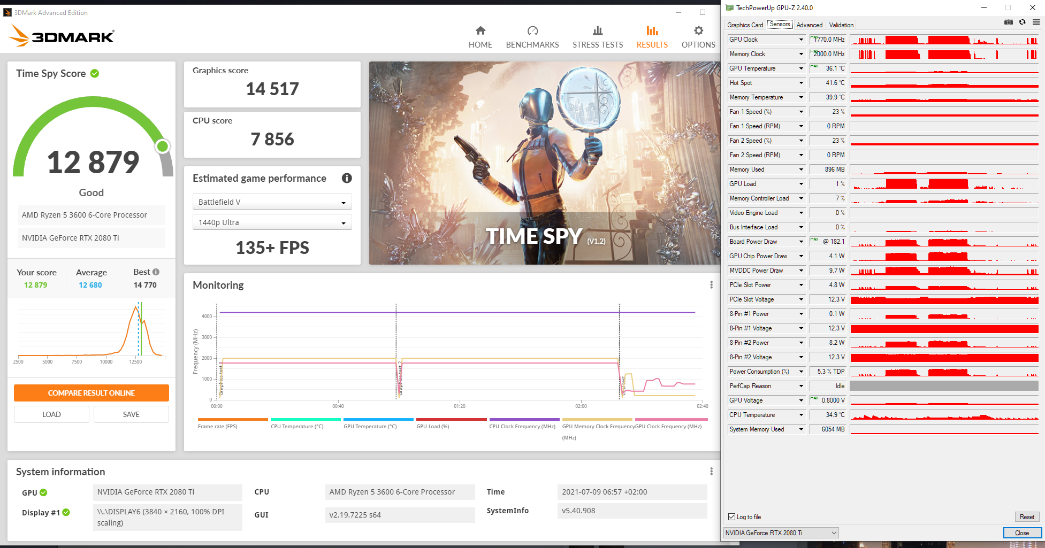1045x548 pixels.
Task: Open the 1440p Ultra preset dropdown
Action: [x=272, y=222]
